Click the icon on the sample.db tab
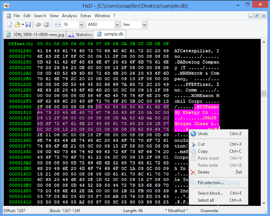This screenshot has width=270, height=216. pyautogui.click(x=99, y=34)
